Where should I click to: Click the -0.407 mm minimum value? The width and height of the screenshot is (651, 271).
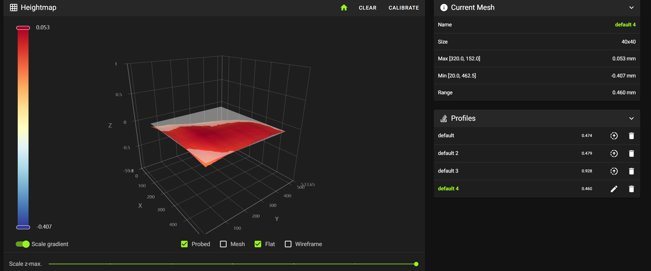[623, 76]
